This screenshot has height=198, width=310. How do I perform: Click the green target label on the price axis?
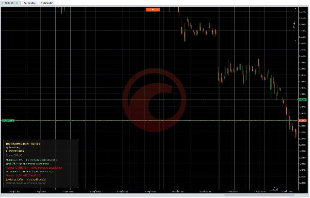coord(302,100)
